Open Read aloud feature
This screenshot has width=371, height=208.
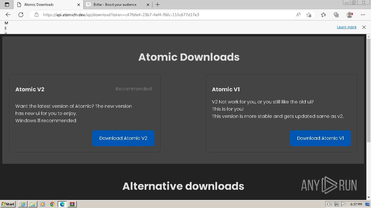coord(298,15)
